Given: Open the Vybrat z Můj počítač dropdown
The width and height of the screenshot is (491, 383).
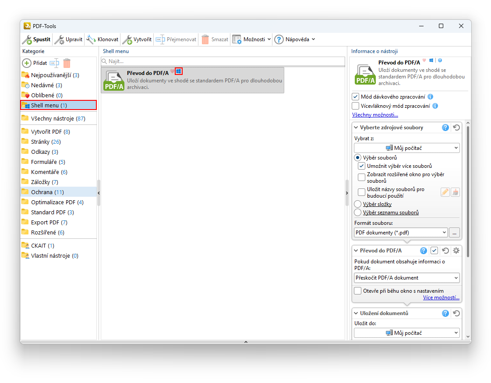Looking at the screenshot, I should tap(407, 148).
